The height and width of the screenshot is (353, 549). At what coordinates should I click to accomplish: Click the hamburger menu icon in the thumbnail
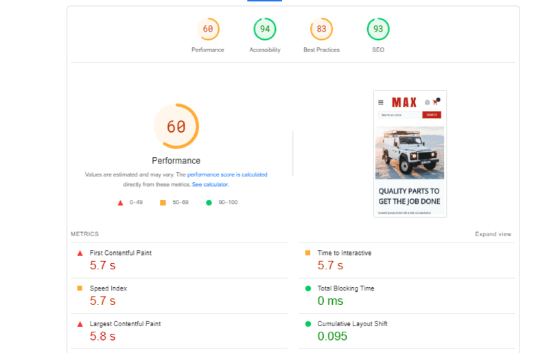click(x=381, y=103)
